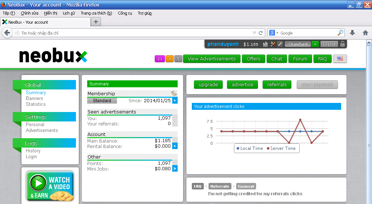Open the Banners link under Global

[x=35, y=98]
